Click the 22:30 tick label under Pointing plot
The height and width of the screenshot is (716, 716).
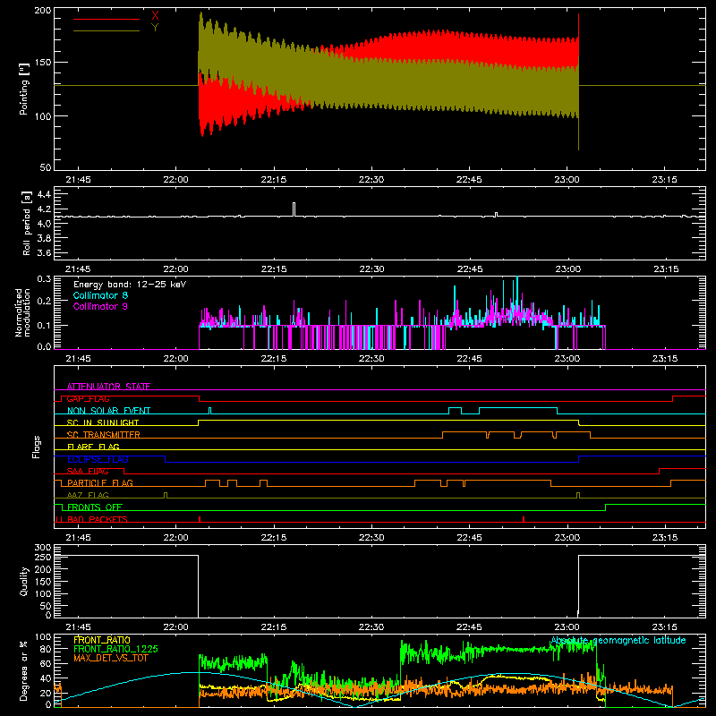click(371, 180)
